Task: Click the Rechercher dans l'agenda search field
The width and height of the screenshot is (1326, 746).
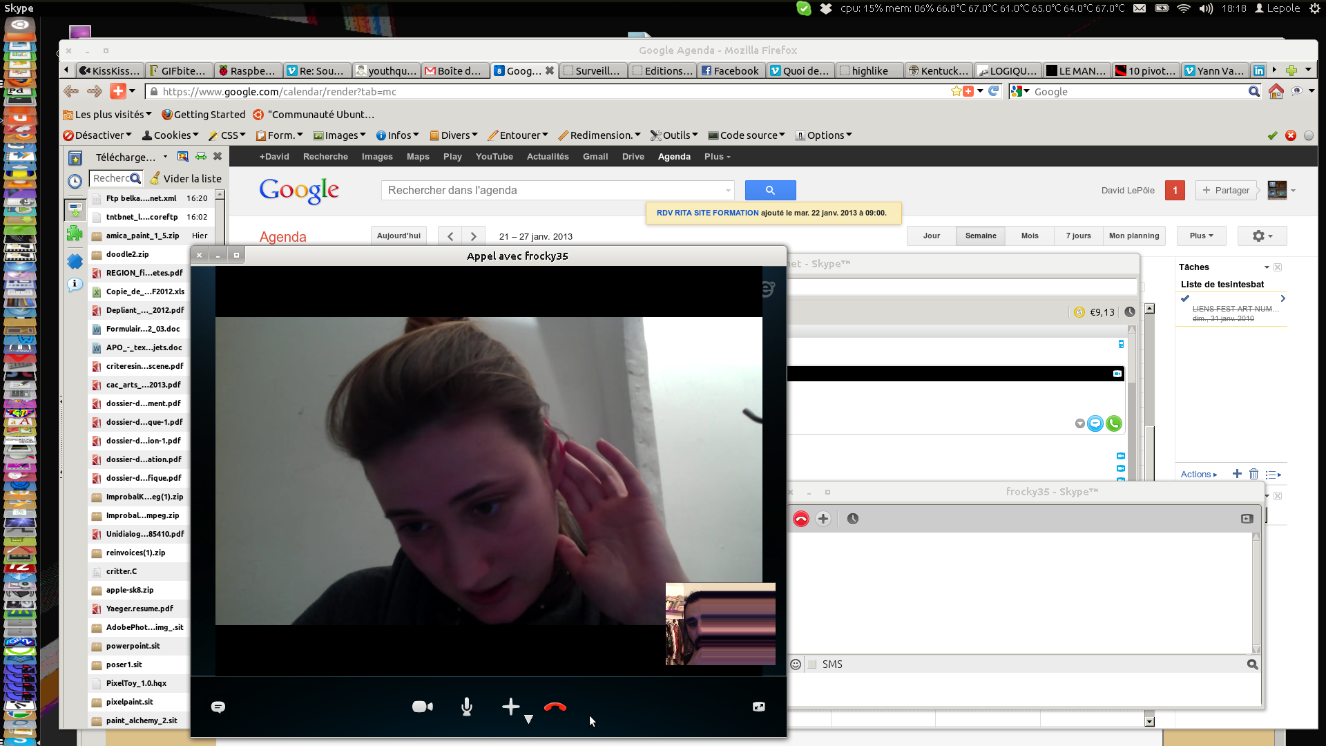Action: (552, 191)
